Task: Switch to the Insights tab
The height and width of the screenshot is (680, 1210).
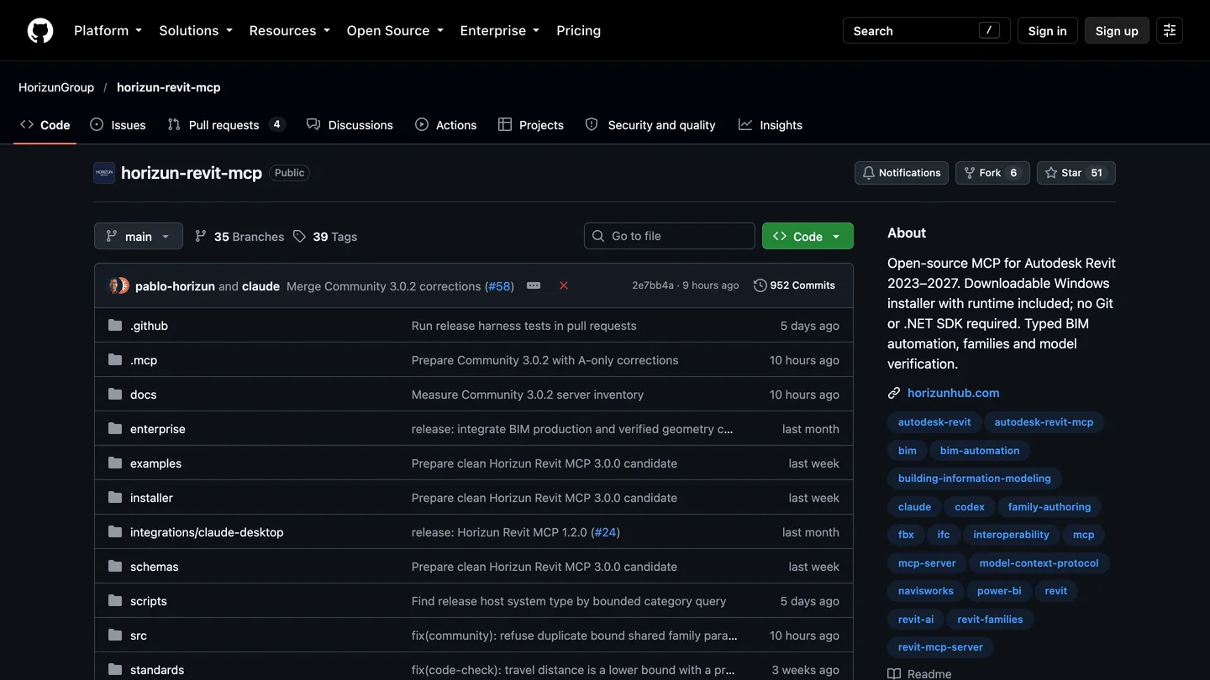Action: point(771,125)
